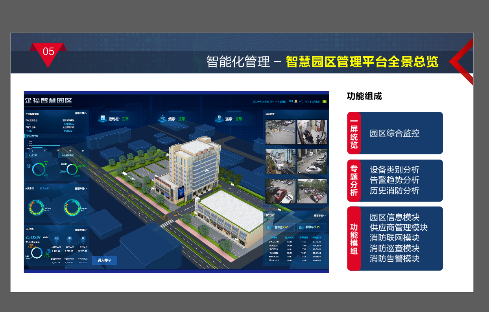Viewport: 489px width, 312px height.
Task: Click the 控制柜 cabinet status icon
Action: coord(103,118)
